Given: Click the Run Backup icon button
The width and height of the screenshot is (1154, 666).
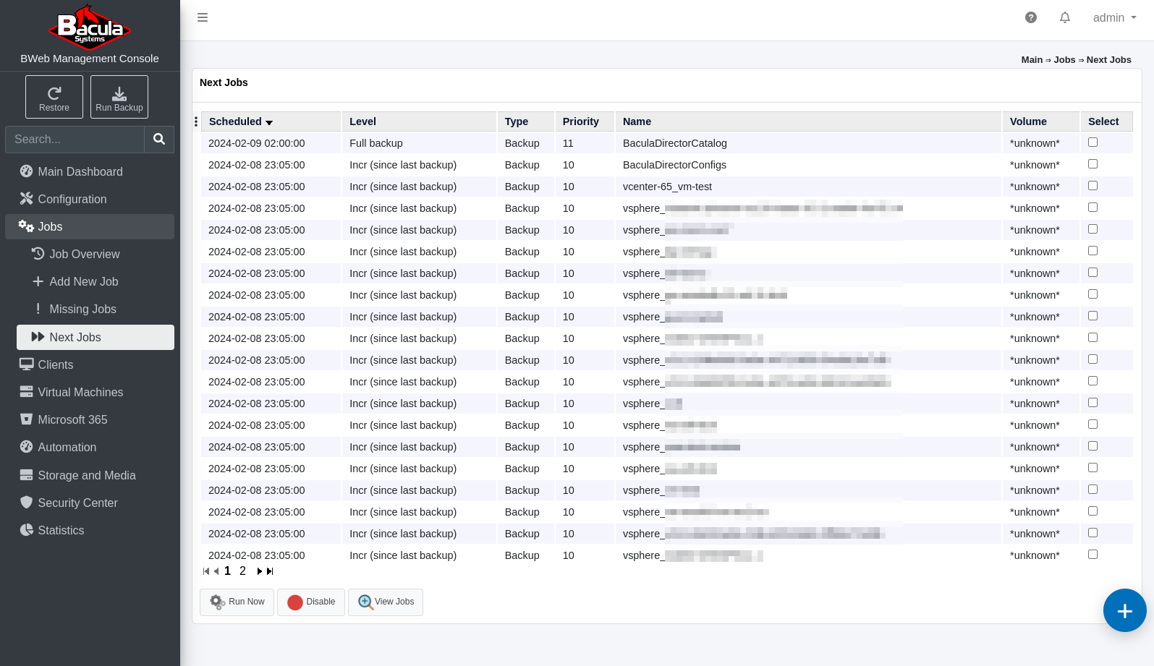Looking at the screenshot, I should coord(119,97).
